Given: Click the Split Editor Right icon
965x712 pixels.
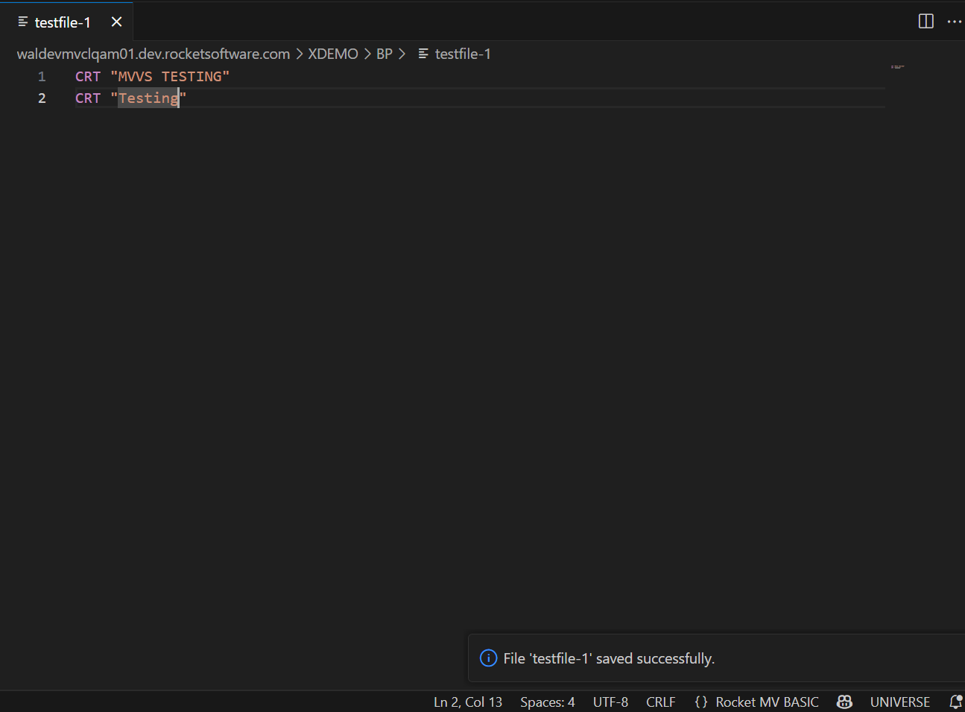Looking at the screenshot, I should [x=926, y=22].
